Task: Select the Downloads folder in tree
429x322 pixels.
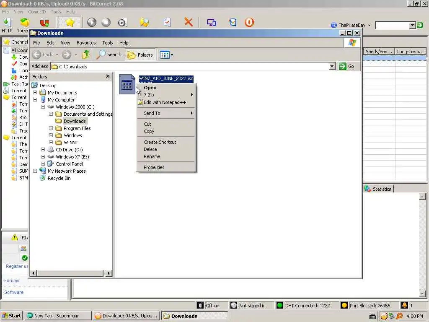Action: (x=75, y=121)
